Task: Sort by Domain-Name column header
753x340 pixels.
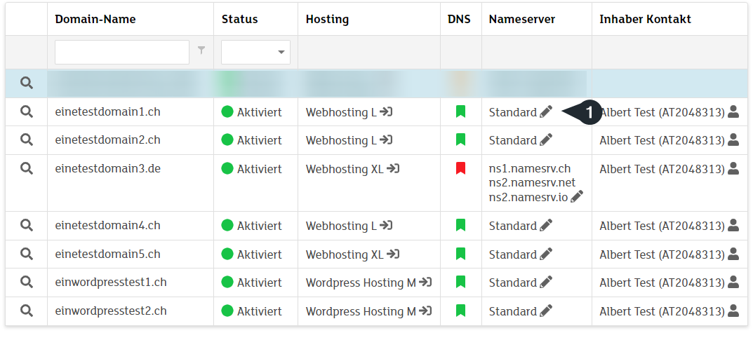Action: 95,20
